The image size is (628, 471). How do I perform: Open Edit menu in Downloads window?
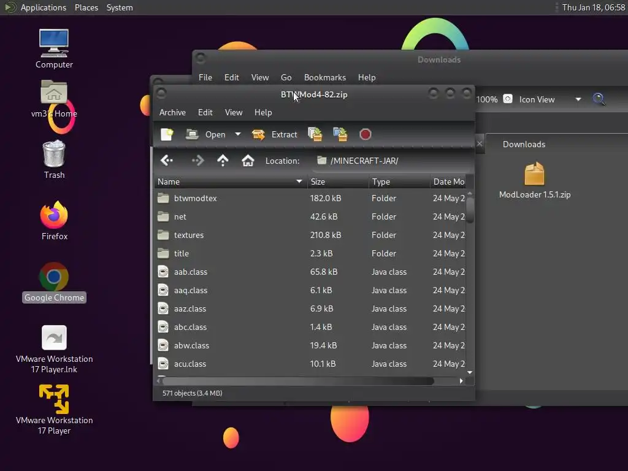tap(231, 77)
